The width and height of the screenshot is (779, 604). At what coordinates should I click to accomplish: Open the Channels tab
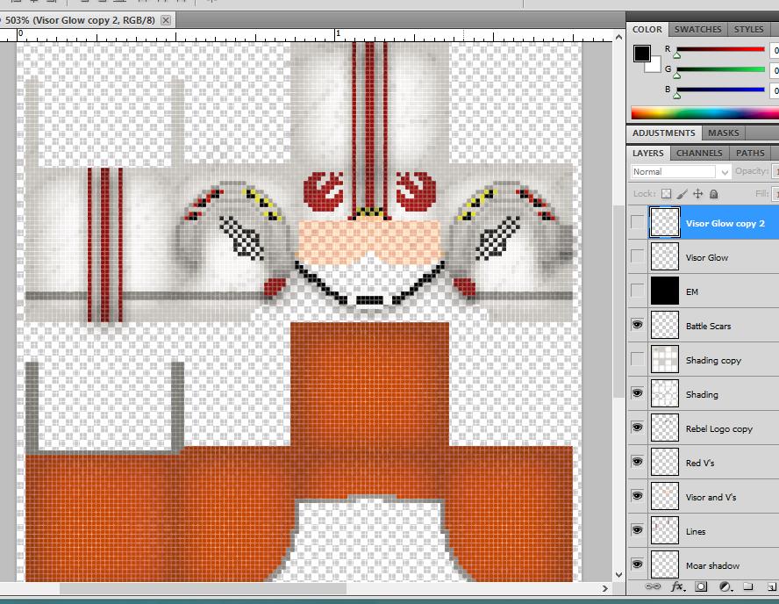(x=699, y=153)
